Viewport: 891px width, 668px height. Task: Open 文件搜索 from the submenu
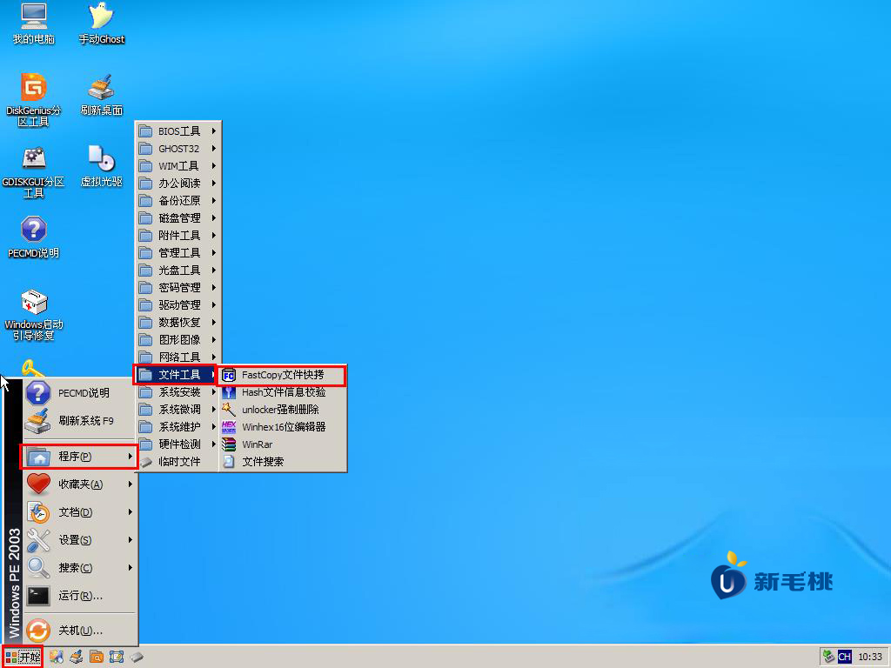tap(283, 462)
